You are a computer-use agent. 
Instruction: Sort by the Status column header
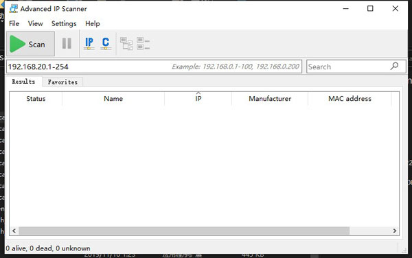[36, 99]
